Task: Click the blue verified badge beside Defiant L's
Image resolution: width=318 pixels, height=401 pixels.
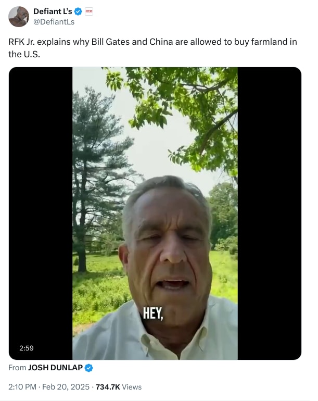Action: coord(78,11)
